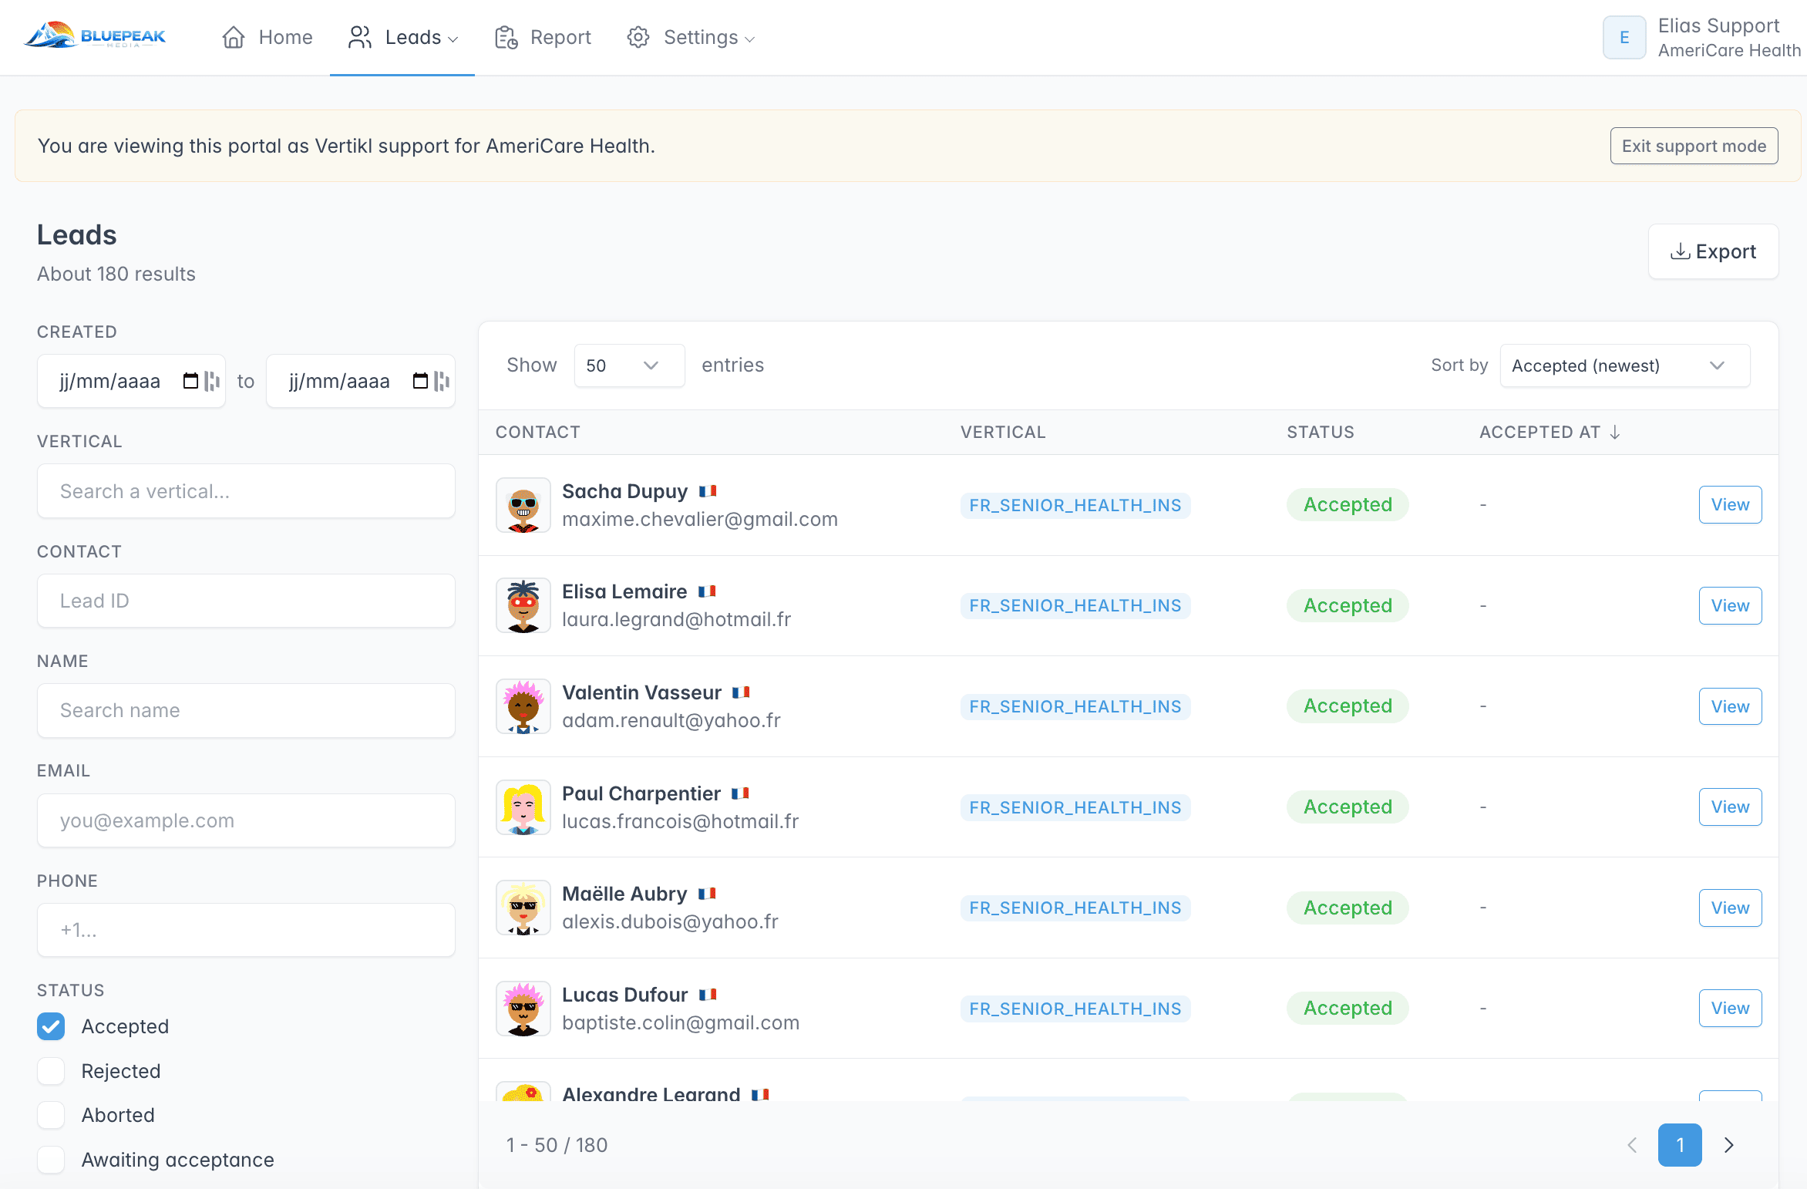Image resolution: width=1807 pixels, height=1189 pixels.
Task: Focus the Search a vertical field
Action: pos(246,491)
